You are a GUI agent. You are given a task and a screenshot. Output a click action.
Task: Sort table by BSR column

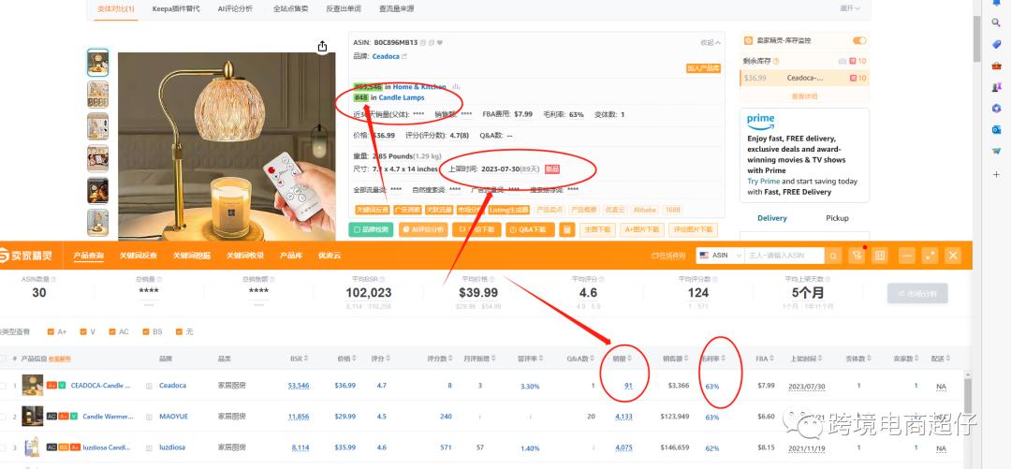pos(299,358)
